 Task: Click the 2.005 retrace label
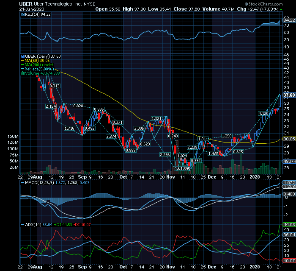[139, 129]
